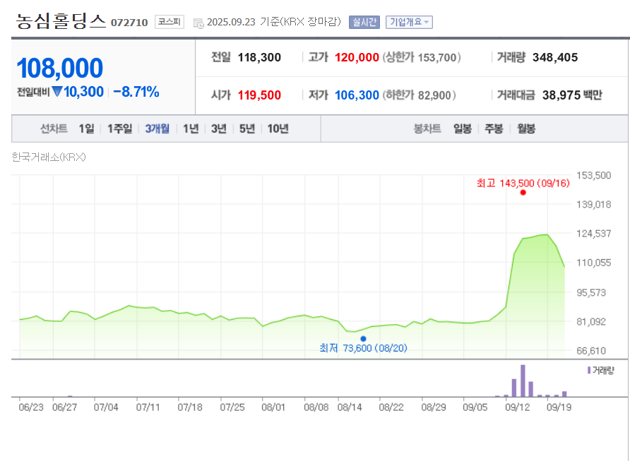The image size is (630, 461).
Task: Select the 3년 line chart tab
Action: click(x=219, y=129)
